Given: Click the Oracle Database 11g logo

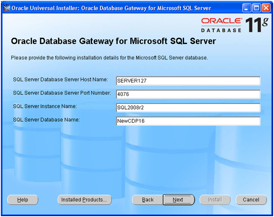Looking at the screenshot, I should coord(235,25).
